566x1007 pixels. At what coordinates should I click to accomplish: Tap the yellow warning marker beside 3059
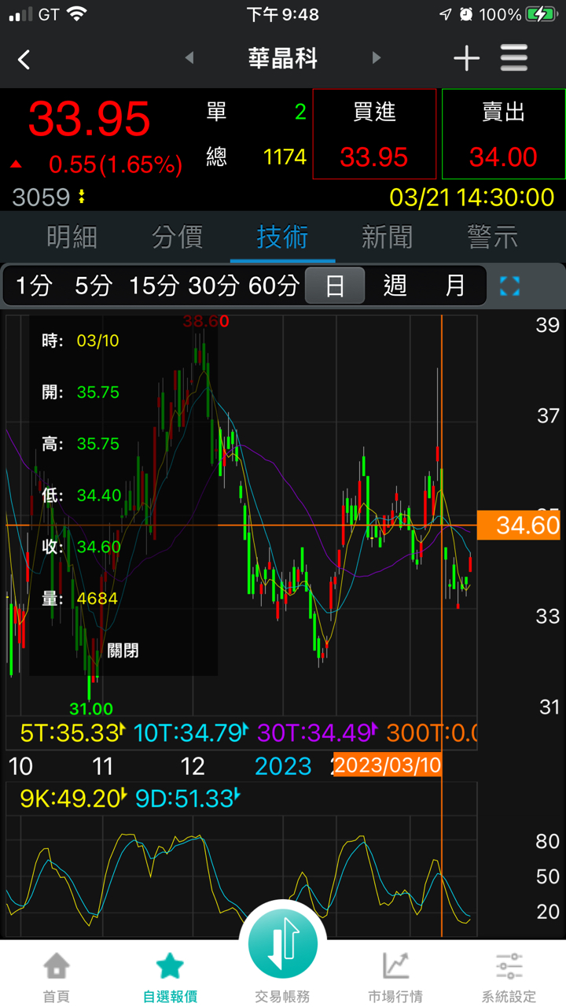[x=83, y=197]
